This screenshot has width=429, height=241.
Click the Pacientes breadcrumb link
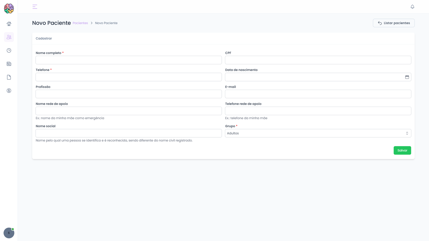tap(80, 23)
